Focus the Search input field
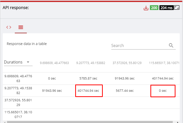Image resolution: width=183 pixels, height=123 pixels. [x=143, y=45]
